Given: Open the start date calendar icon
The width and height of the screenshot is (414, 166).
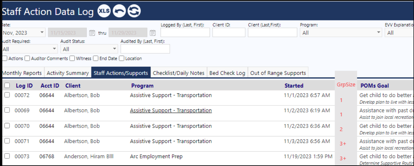Looking at the screenshot, I should pos(92,33).
